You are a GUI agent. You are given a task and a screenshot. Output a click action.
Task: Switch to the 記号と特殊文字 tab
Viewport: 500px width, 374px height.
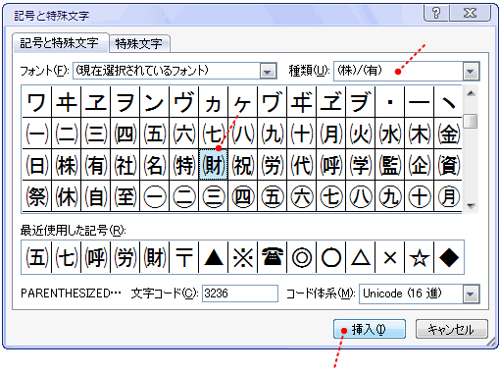pyautogui.click(x=60, y=43)
